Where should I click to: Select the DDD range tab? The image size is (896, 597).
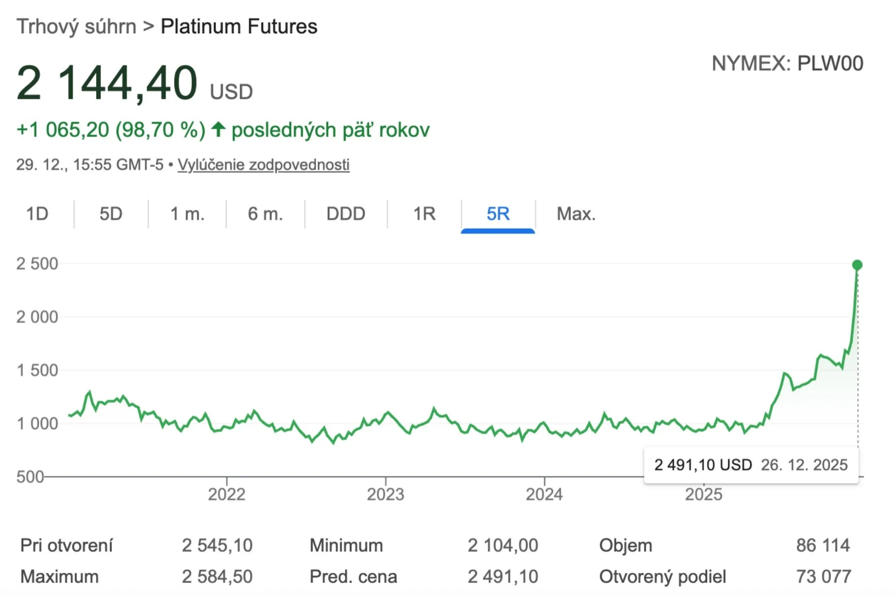click(x=346, y=214)
